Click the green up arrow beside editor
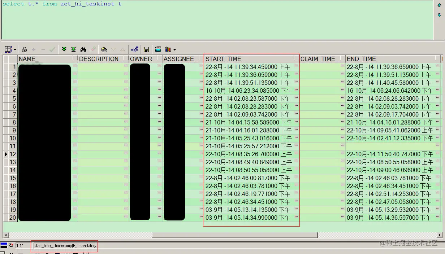The width and height of the screenshot is (445, 254). point(439,5)
